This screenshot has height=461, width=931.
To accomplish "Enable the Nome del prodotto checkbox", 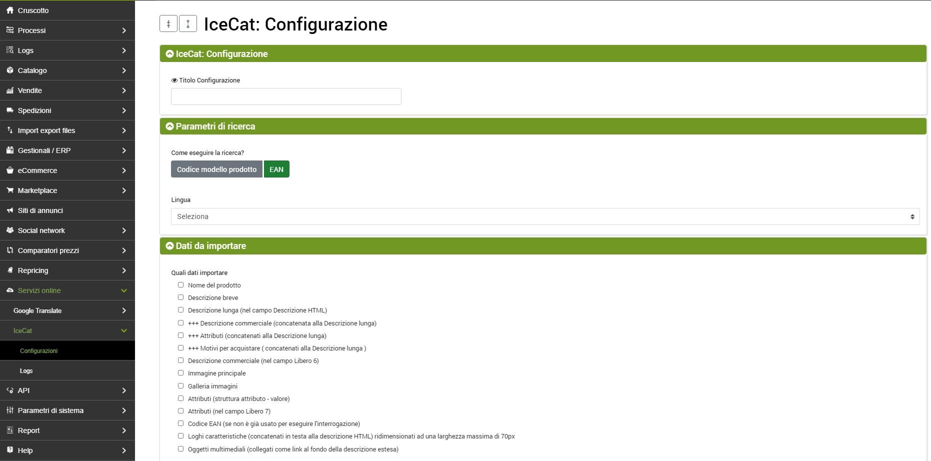I will [x=181, y=285].
